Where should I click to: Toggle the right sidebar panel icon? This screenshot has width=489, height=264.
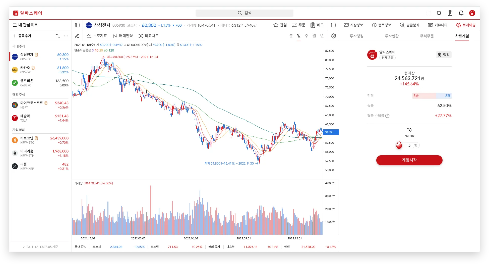pos(333,25)
